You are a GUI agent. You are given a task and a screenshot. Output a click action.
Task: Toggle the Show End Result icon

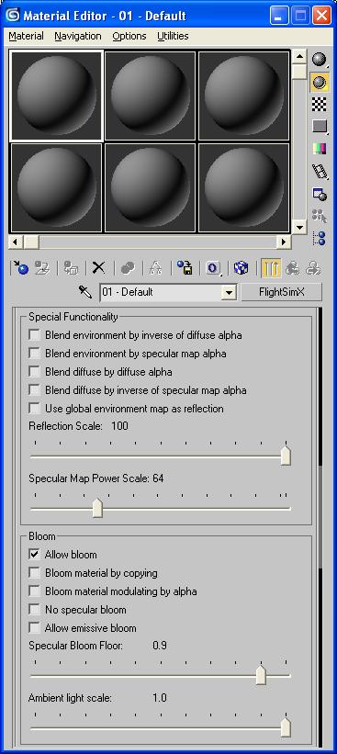pyautogui.click(x=271, y=268)
